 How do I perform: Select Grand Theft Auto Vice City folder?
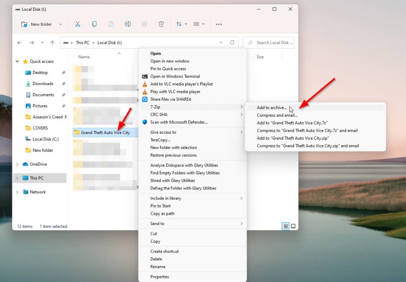pos(105,132)
